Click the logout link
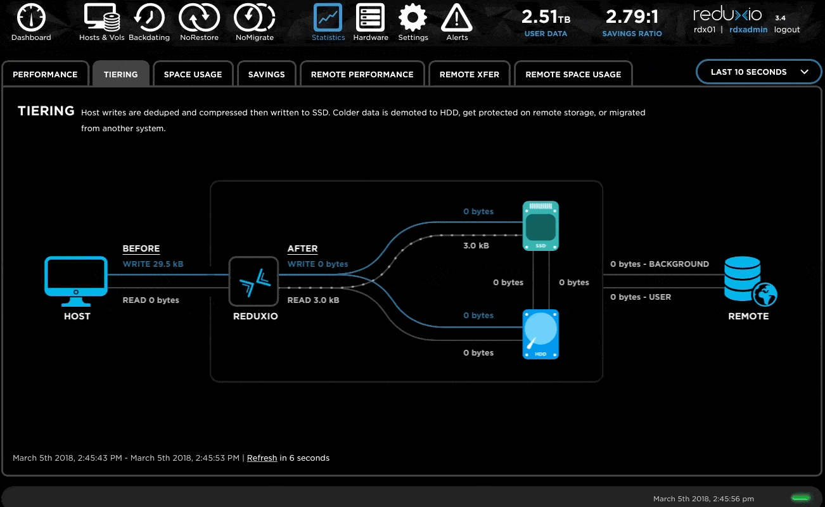This screenshot has height=507, width=825. click(787, 30)
